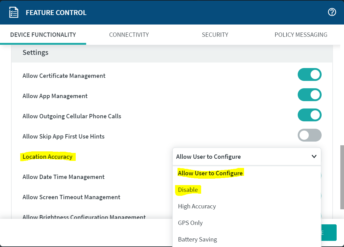The width and height of the screenshot is (344, 247).
Task: Click the Location Accuracy dropdown chevron arrow
Action: tap(314, 157)
